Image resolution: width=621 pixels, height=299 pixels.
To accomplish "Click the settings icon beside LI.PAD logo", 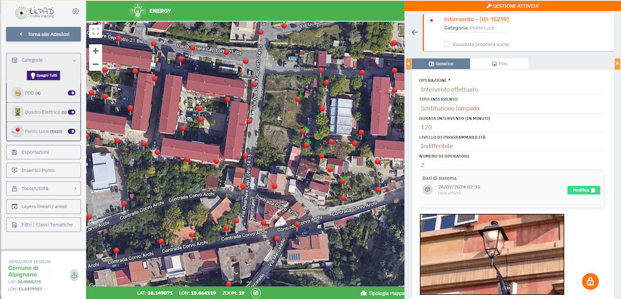I will coord(75,11).
